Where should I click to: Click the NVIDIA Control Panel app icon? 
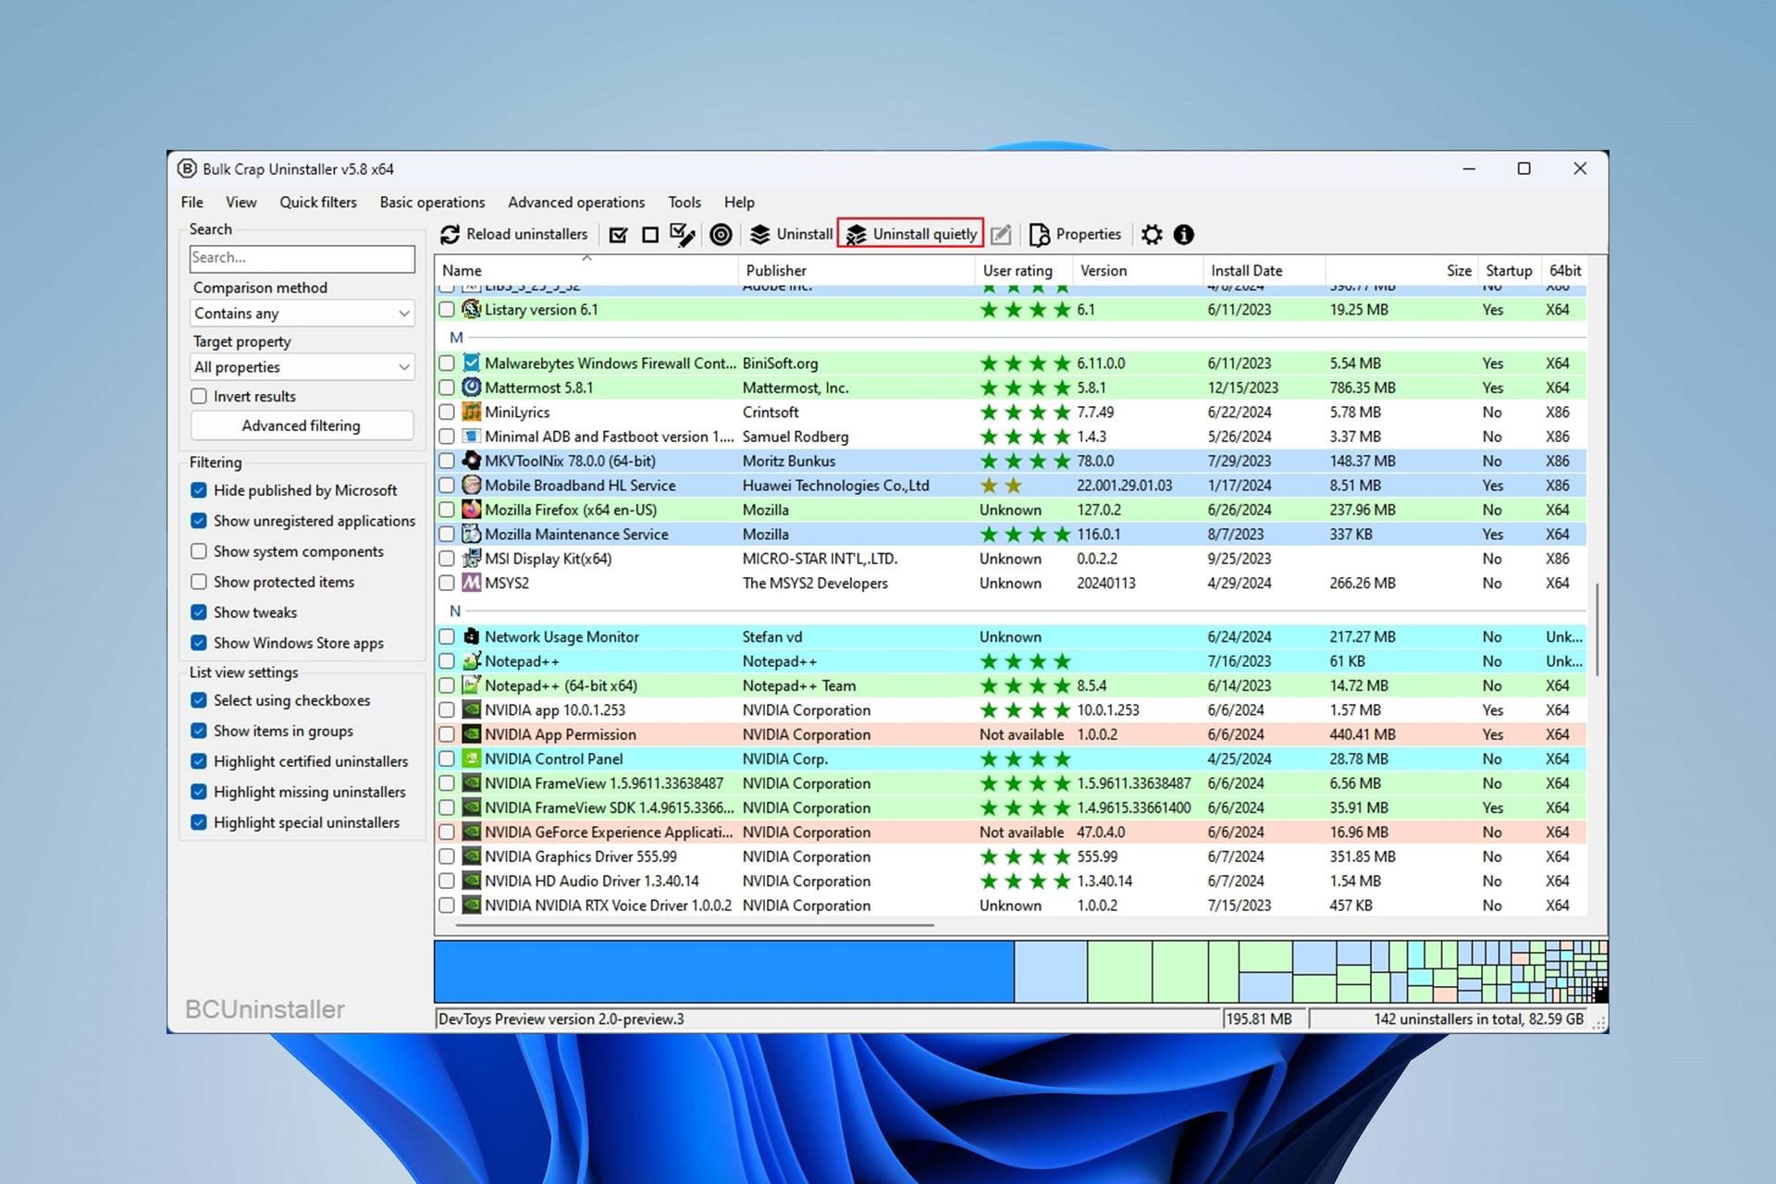tap(472, 758)
